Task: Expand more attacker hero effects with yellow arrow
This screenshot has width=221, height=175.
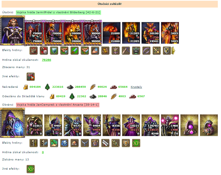Action: pos(174,51)
